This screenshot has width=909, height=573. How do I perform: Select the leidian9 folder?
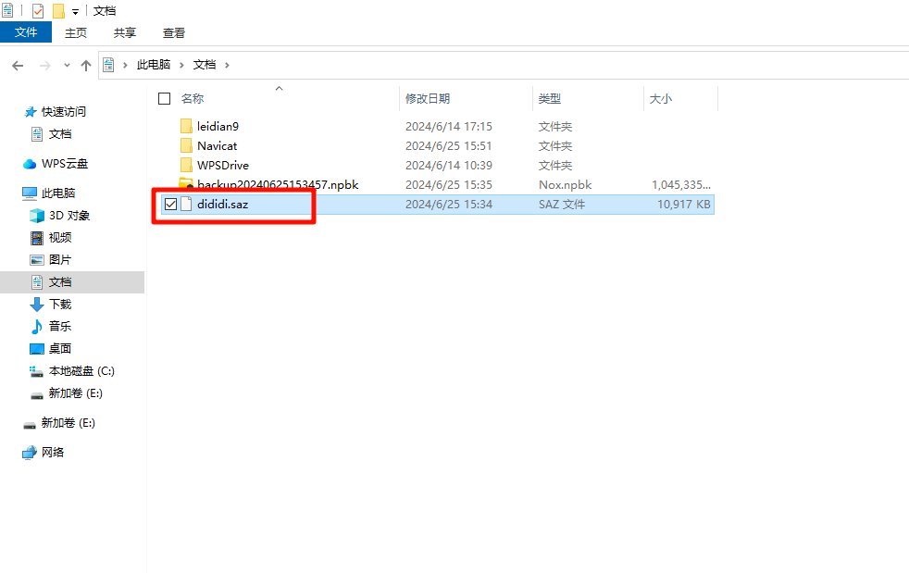218,126
